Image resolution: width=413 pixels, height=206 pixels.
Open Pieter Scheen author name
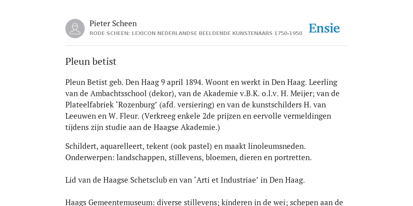(113, 23)
